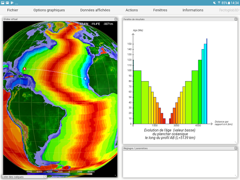Viewport: 240px width, 180px height.
Task: Open the Fenêtres menu
Action: point(160,10)
